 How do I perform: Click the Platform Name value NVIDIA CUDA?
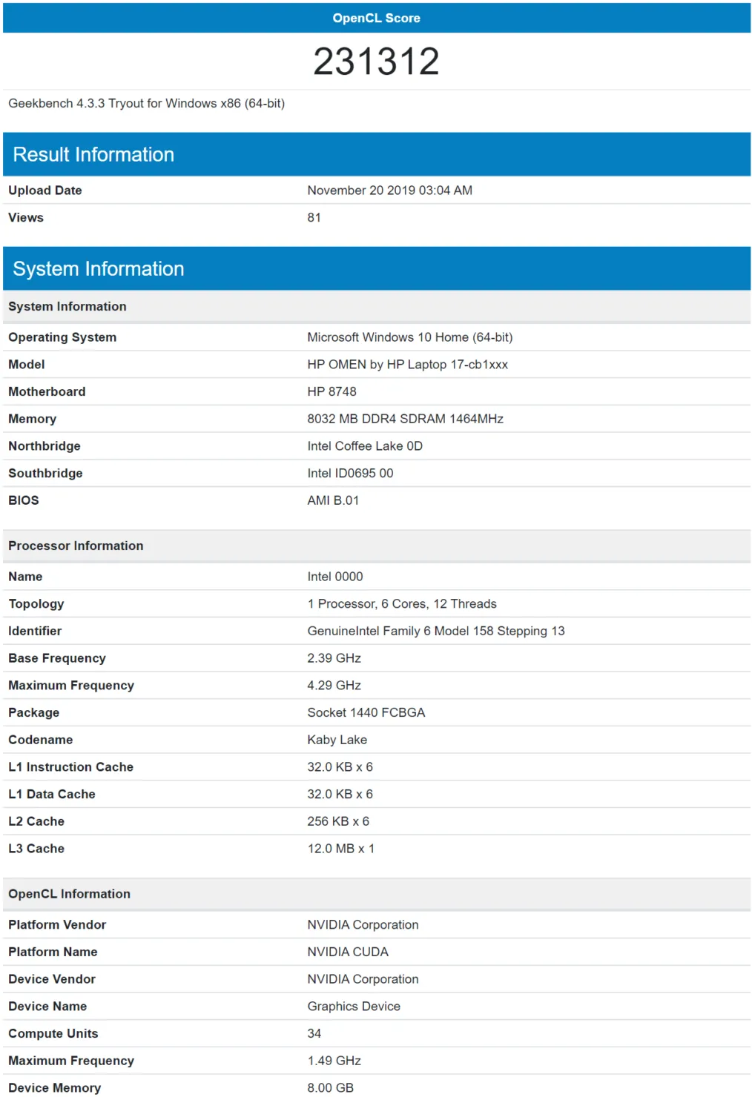click(347, 952)
